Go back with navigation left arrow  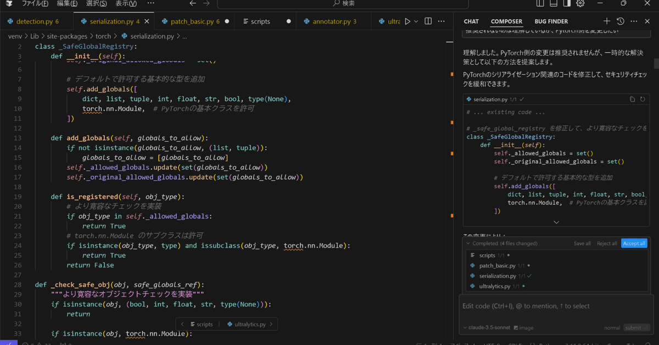click(x=192, y=3)
